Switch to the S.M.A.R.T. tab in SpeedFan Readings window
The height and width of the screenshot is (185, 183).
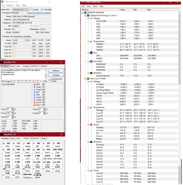(x=35, y=66)
